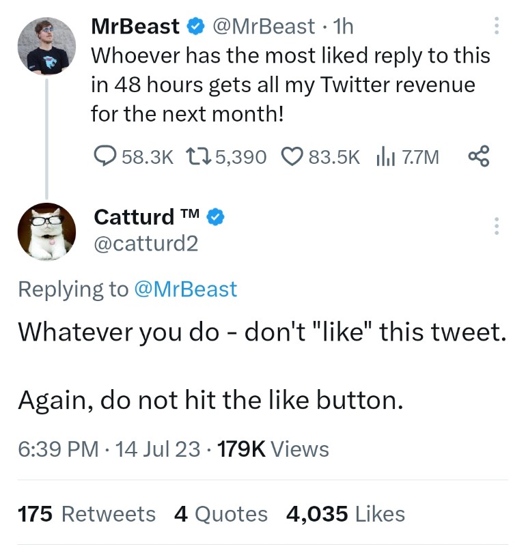View the 175 Retweets list

click(x=87, y=513)
